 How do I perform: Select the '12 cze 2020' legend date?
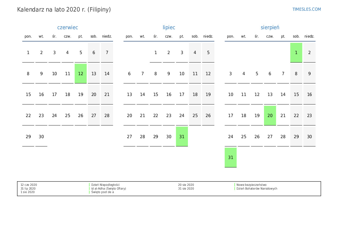[29, 185]
